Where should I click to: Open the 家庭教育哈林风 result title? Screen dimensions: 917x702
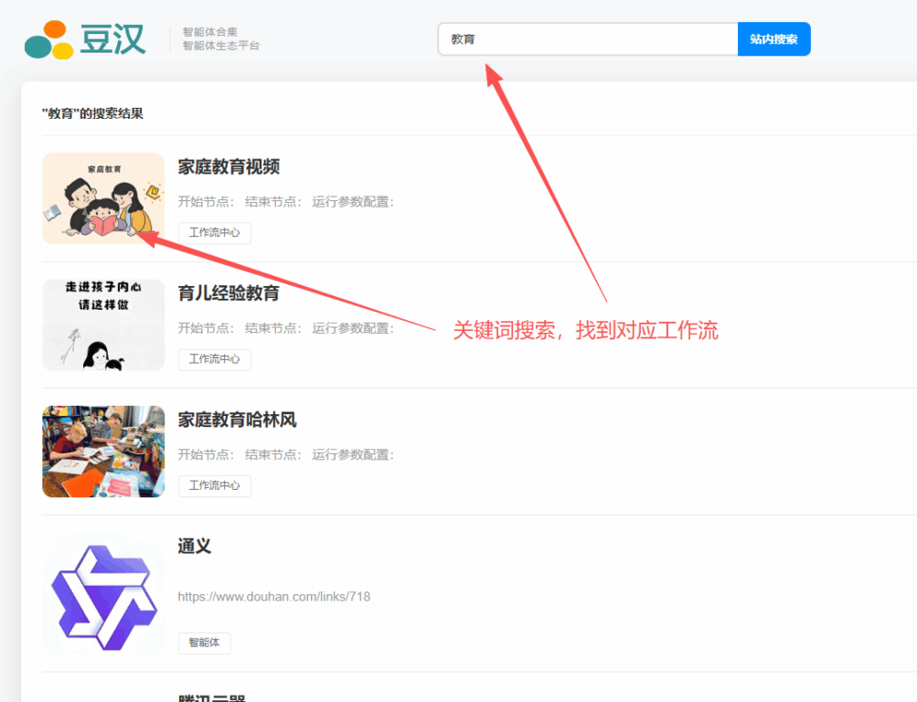(x=237, y=420)
